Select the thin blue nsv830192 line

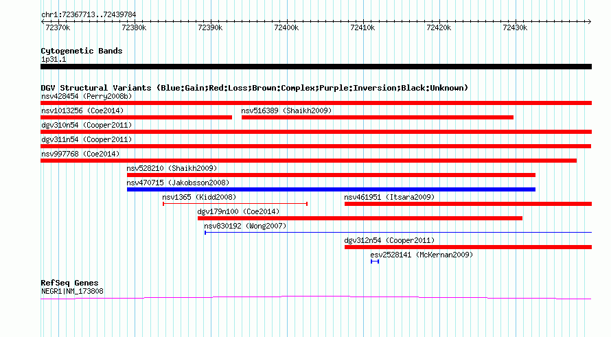pos(398,233)
